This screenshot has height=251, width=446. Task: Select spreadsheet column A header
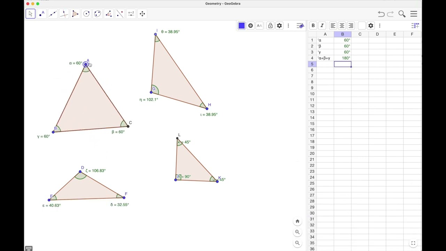pyautogui.click(x=325, y=34)
